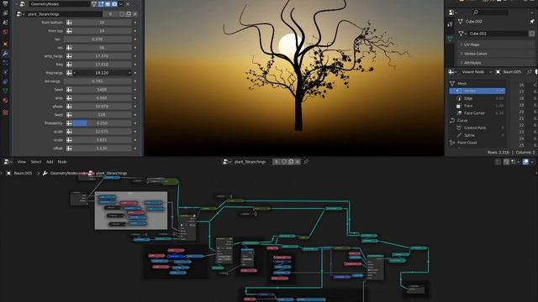Click duplicate node group icon in modifier panel
The image size is (538, 302).
tap(129, 14)
